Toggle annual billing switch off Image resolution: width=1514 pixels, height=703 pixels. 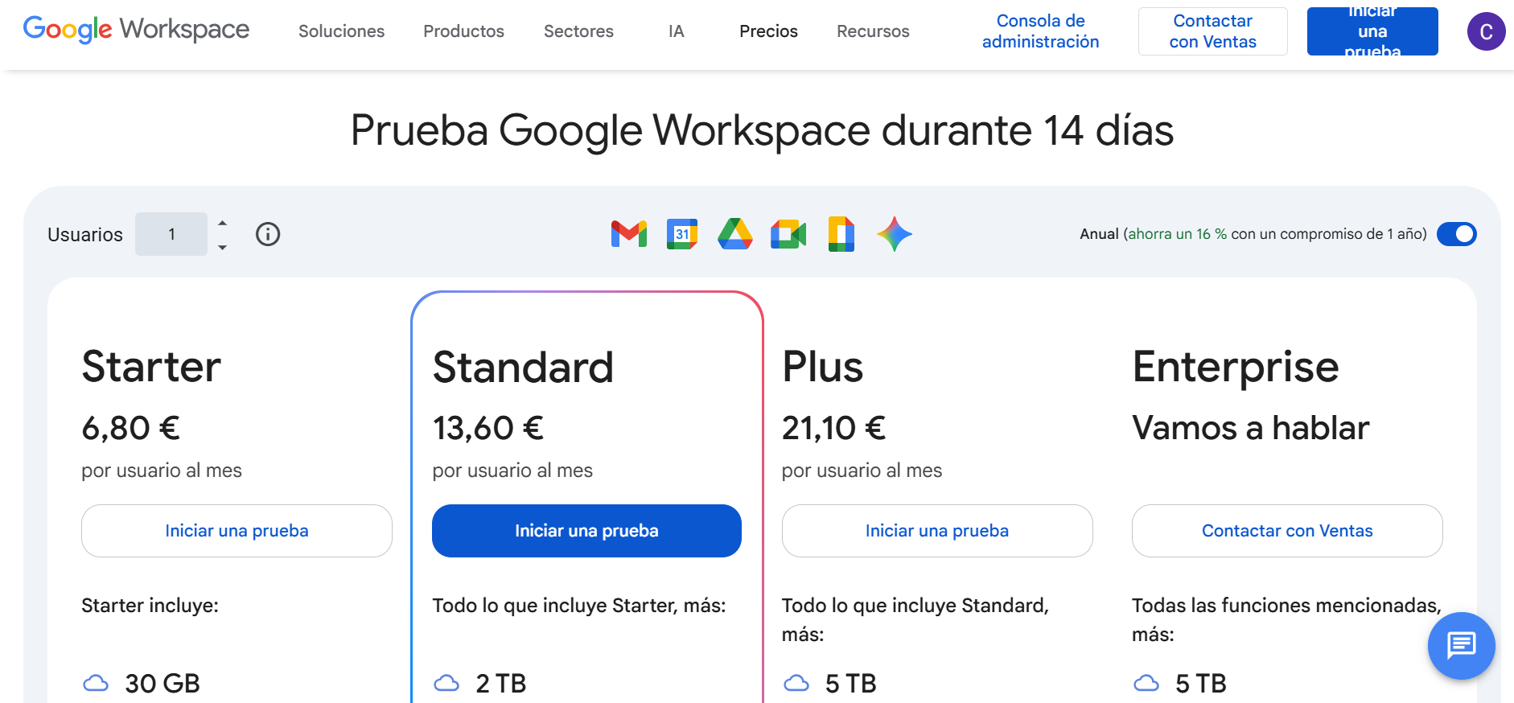pyautogui.click(x=1457, y=234)
